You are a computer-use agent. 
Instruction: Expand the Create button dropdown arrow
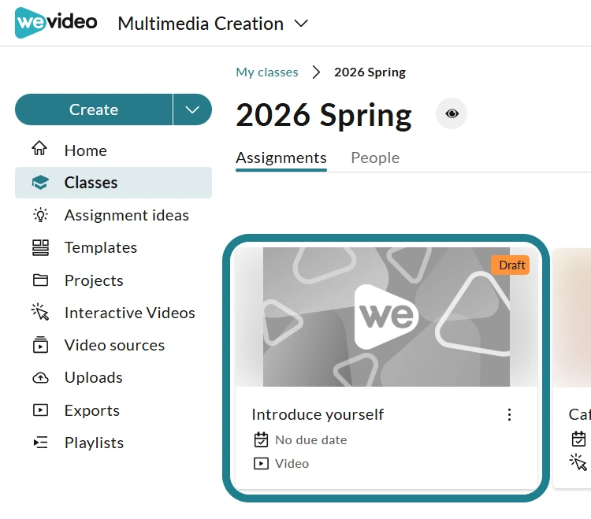click(x=192, y=109)
